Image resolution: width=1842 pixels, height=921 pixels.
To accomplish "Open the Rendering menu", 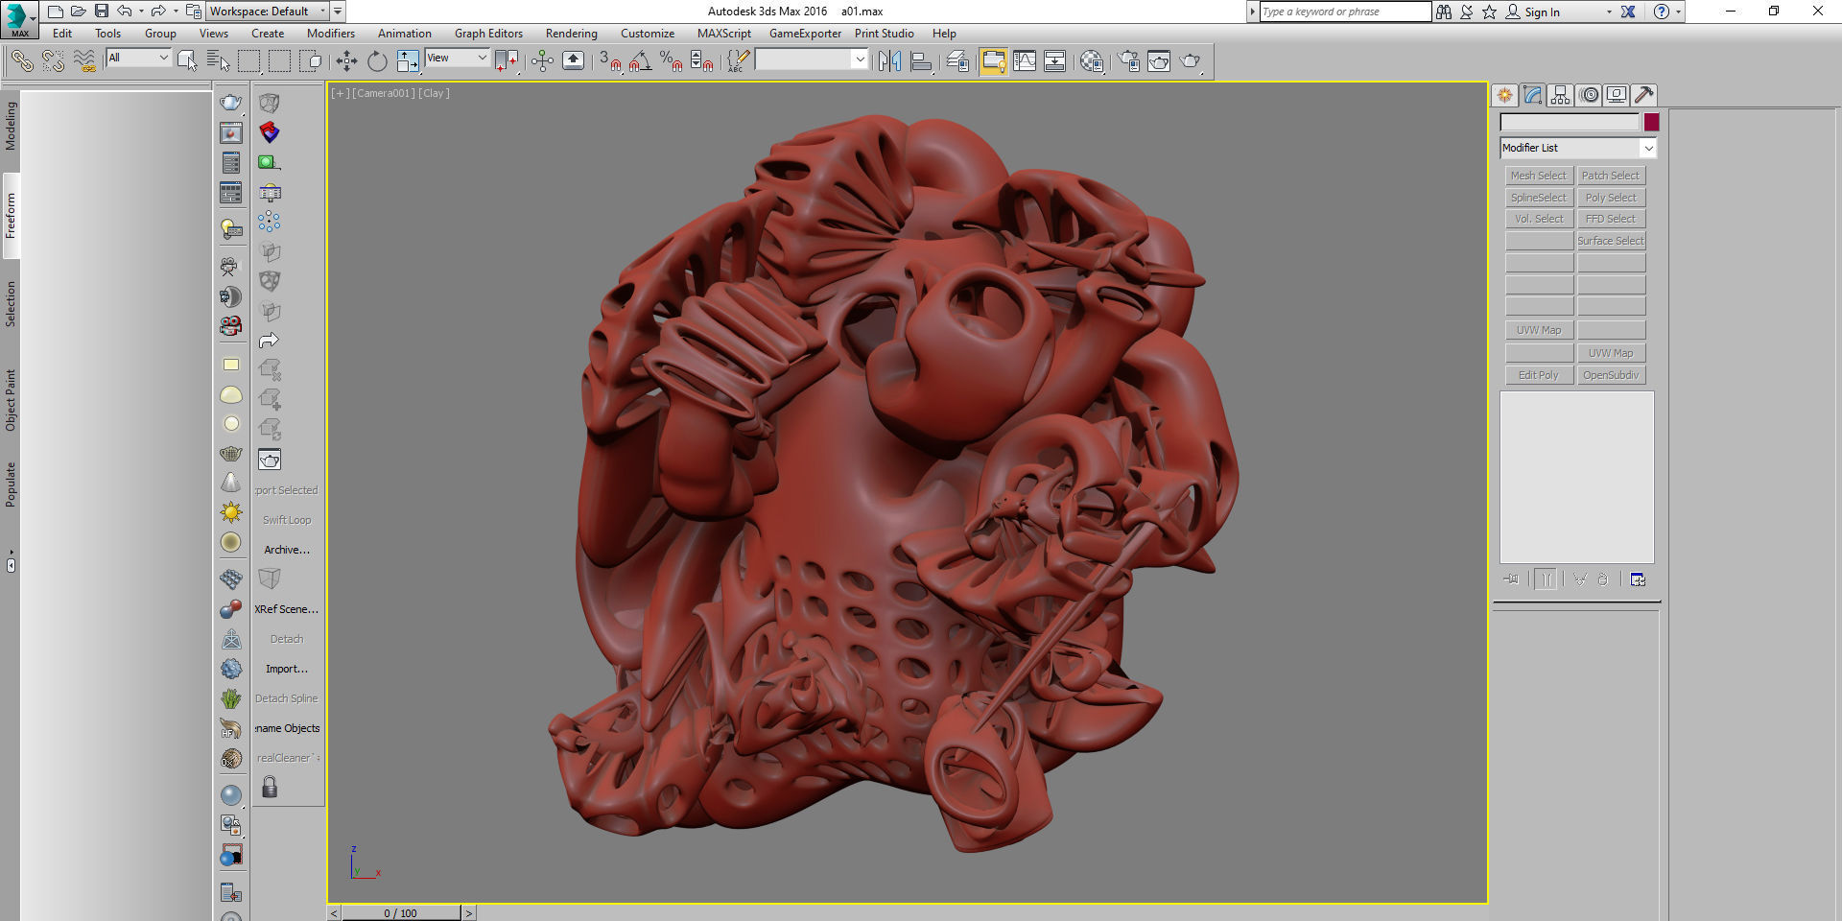I will click(x=572, y=34).
